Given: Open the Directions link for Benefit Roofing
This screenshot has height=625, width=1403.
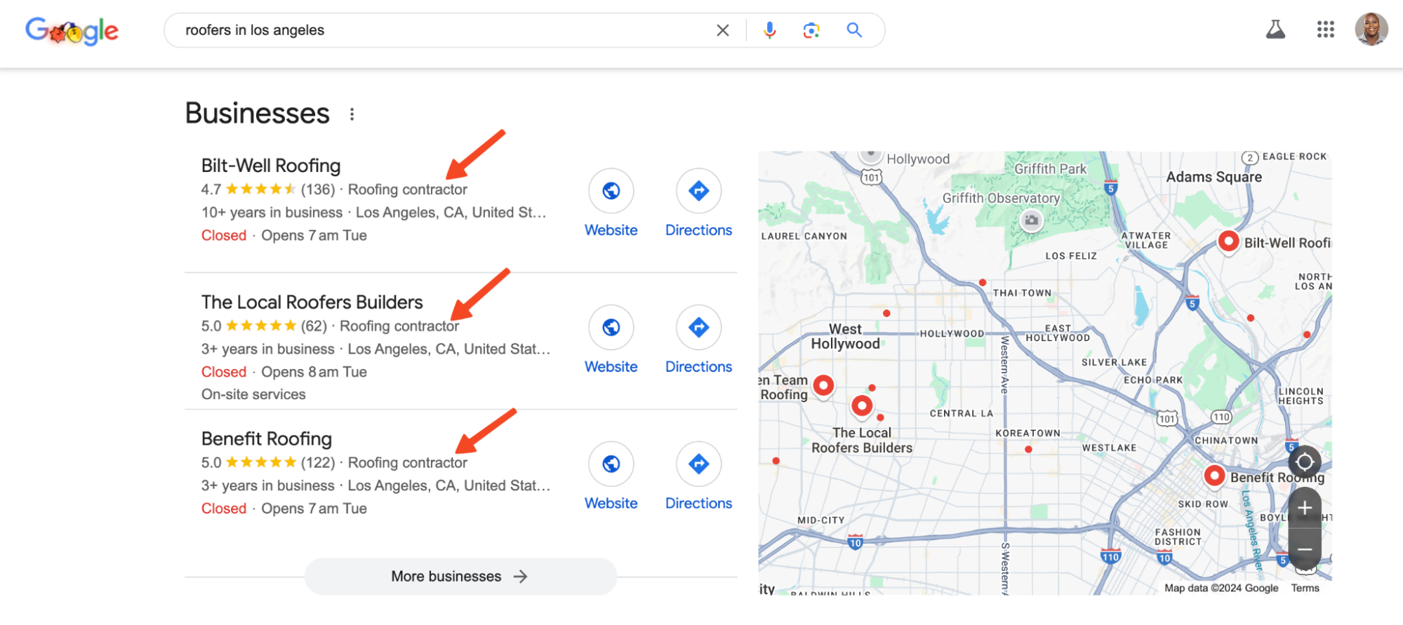Looking at the screenshot, I should coord(698,504).
